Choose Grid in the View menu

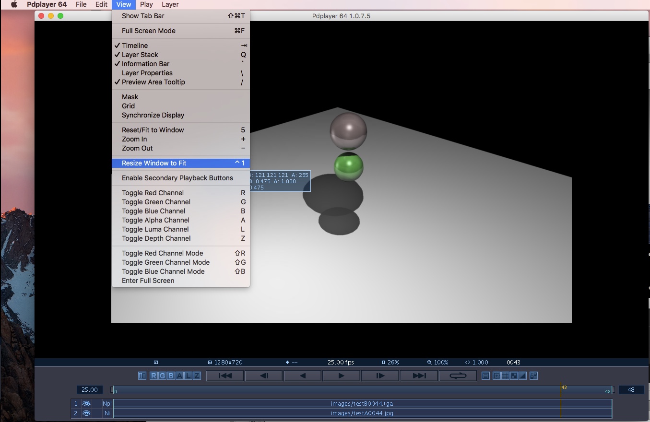coord(181,106)
